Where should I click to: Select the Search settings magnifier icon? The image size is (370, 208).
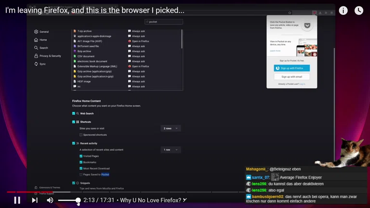(36, 48)
